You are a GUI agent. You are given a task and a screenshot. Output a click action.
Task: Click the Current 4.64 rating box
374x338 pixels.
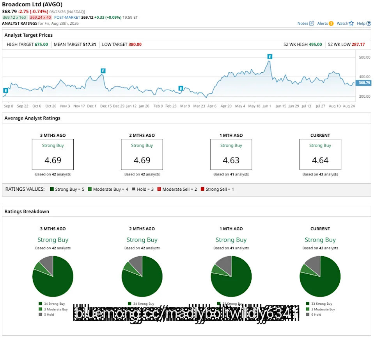click(x=320, y=154)
